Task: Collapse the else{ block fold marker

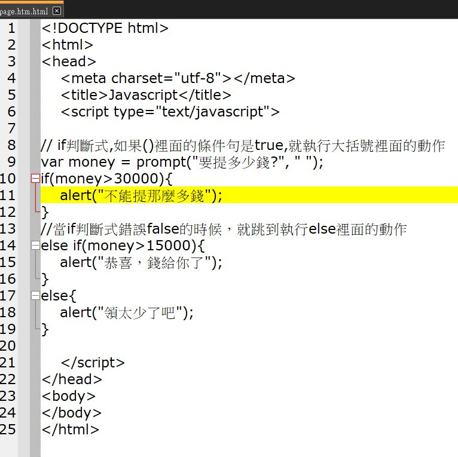Action: pyautogui.click(x=35, y=295)
